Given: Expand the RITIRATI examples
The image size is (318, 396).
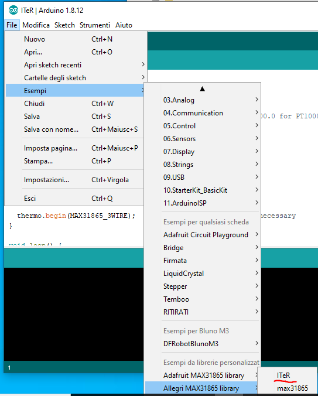Looking at the screenshot, I should [203, 312].
